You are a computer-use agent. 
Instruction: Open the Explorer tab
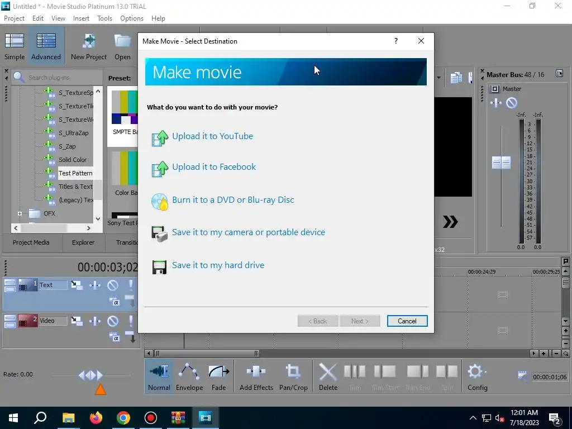tap(83, 242)
